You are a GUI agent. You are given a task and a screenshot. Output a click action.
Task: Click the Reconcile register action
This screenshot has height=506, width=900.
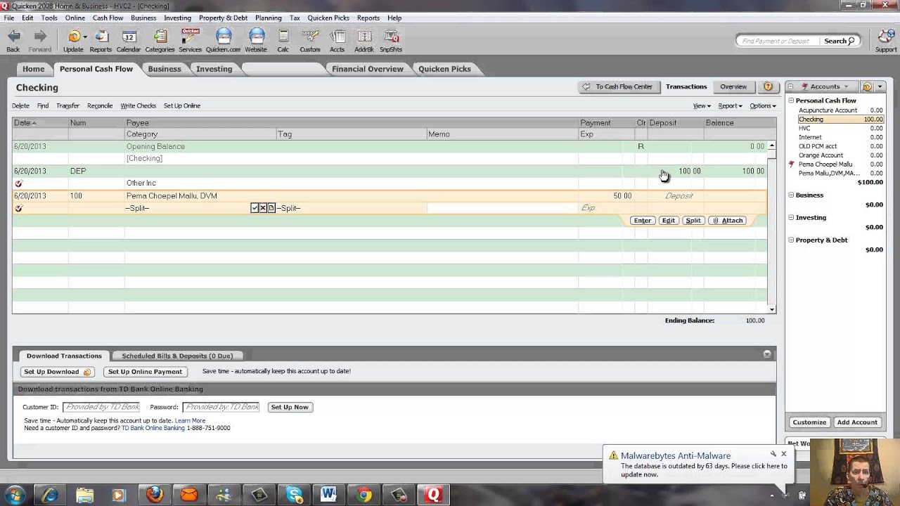100,105
